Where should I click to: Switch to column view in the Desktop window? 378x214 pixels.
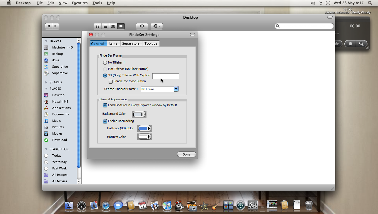point(113,26)
